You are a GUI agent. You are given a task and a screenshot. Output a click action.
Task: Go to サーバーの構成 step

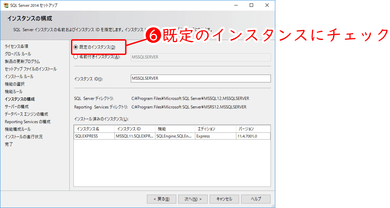coord(17,107)
